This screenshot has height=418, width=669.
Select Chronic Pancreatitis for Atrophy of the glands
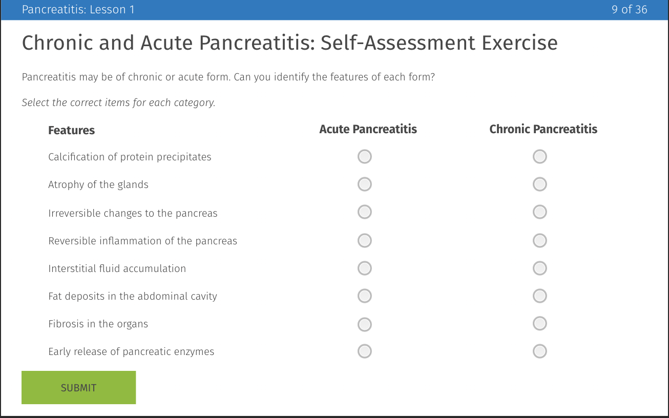point(539,184)
